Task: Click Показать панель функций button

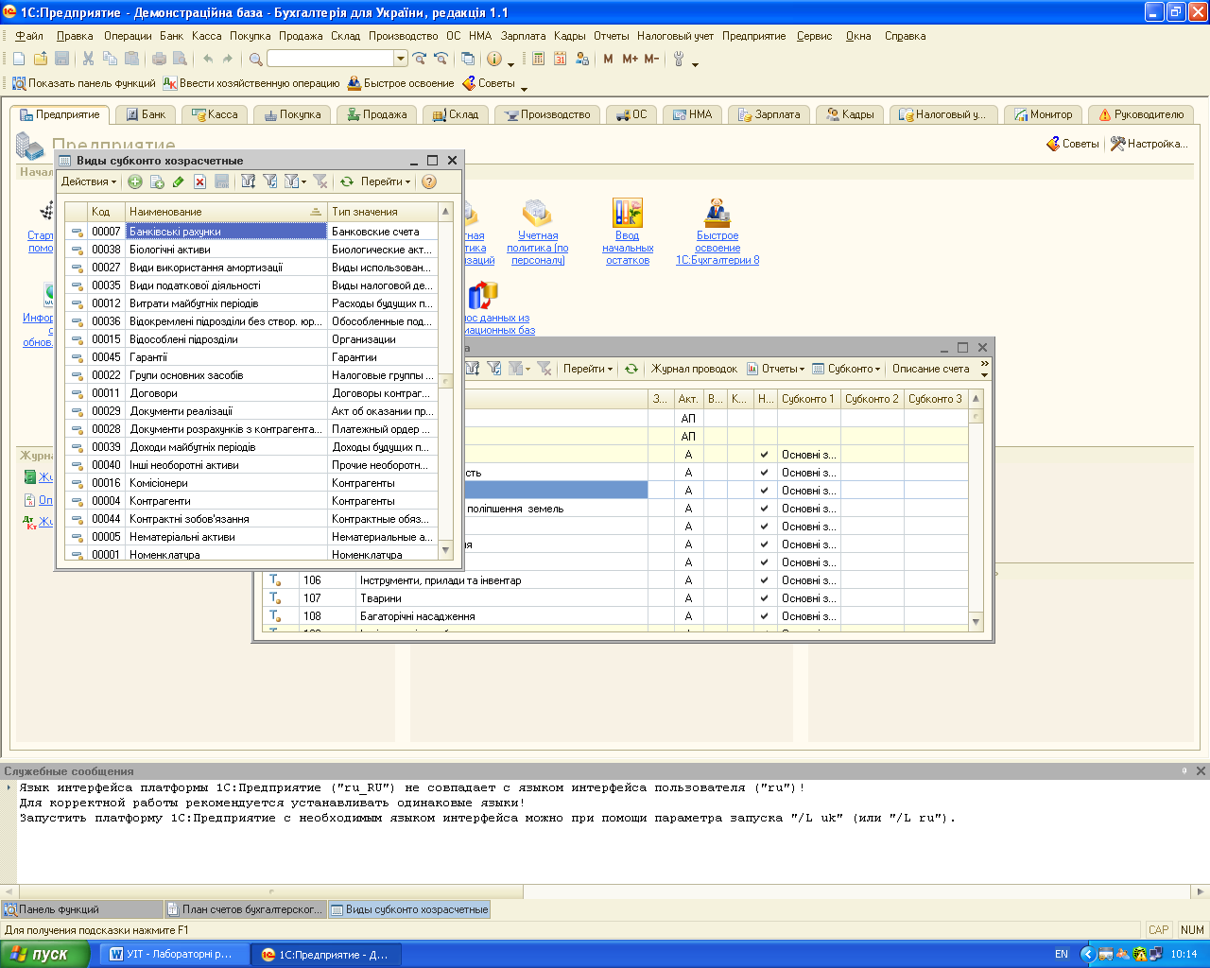Action: tap(83, 83)
